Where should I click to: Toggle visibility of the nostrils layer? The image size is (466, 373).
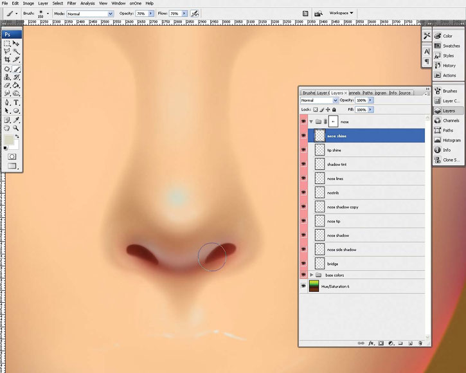(303, 192)
